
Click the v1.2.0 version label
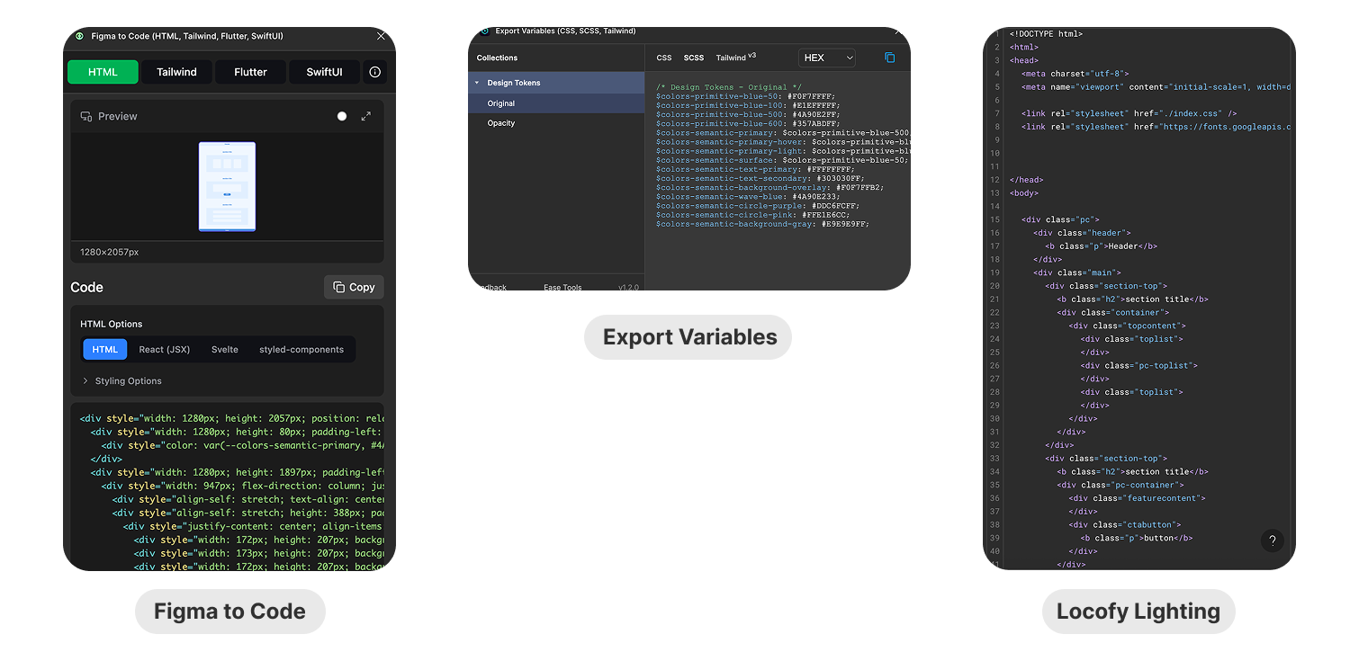click(x=628, y=288)
